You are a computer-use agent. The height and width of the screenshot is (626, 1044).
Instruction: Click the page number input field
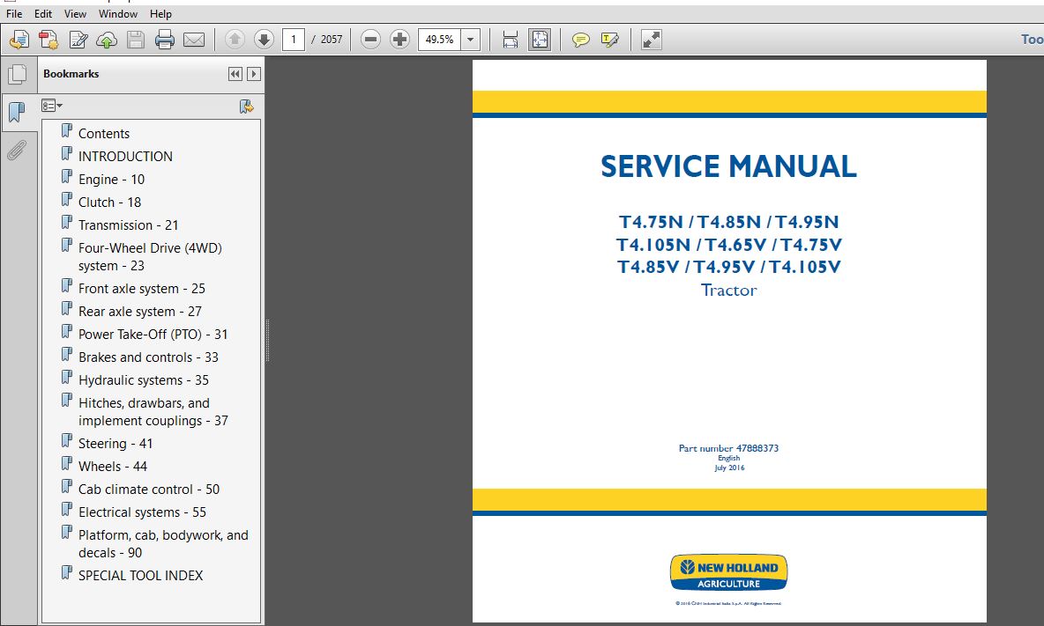coord(294,40)
